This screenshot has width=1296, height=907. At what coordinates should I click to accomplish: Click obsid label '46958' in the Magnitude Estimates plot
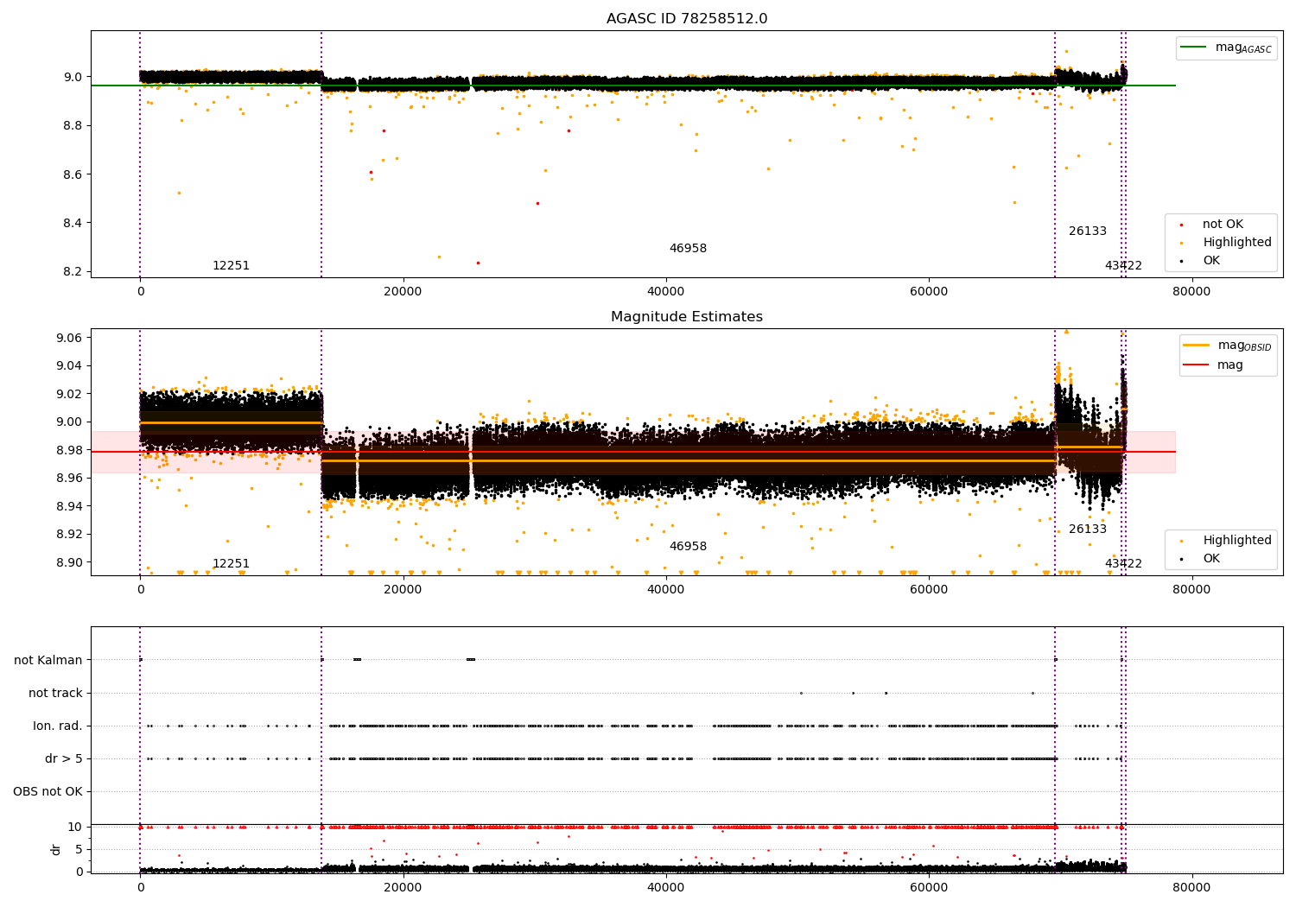coord(688,547)
